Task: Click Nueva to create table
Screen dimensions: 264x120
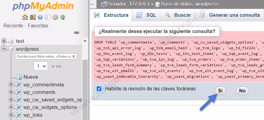Action: click(30, 77)
